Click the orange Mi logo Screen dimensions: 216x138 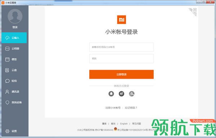122,20
